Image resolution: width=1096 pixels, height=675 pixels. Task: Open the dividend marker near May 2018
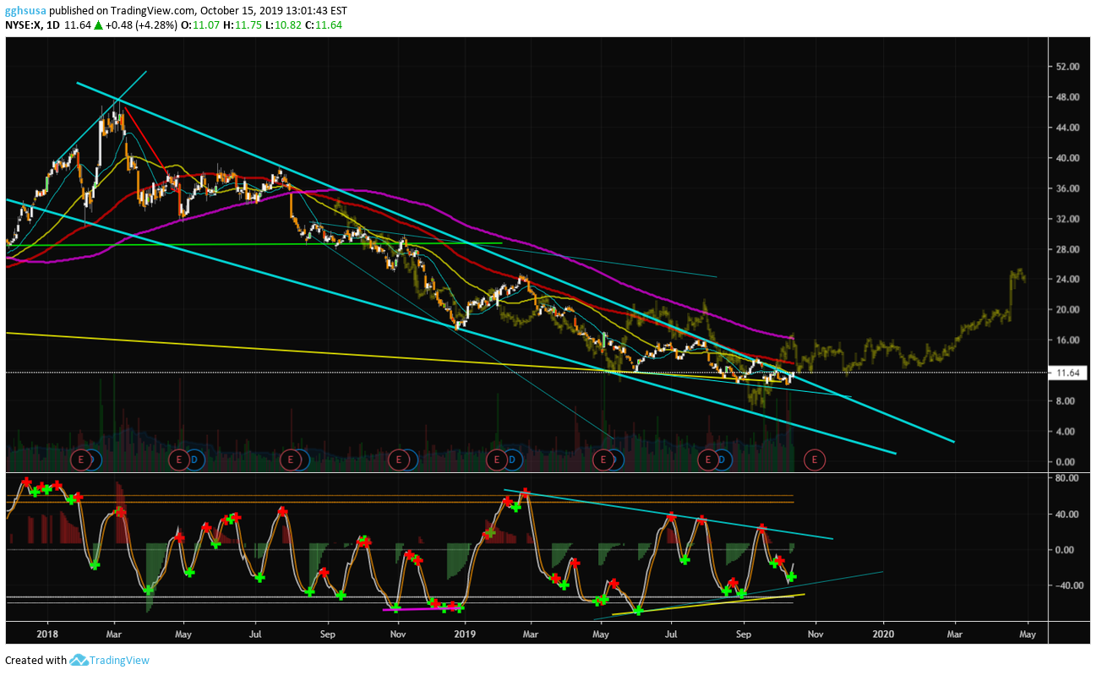pyautogui.click(x=194, y=460)
